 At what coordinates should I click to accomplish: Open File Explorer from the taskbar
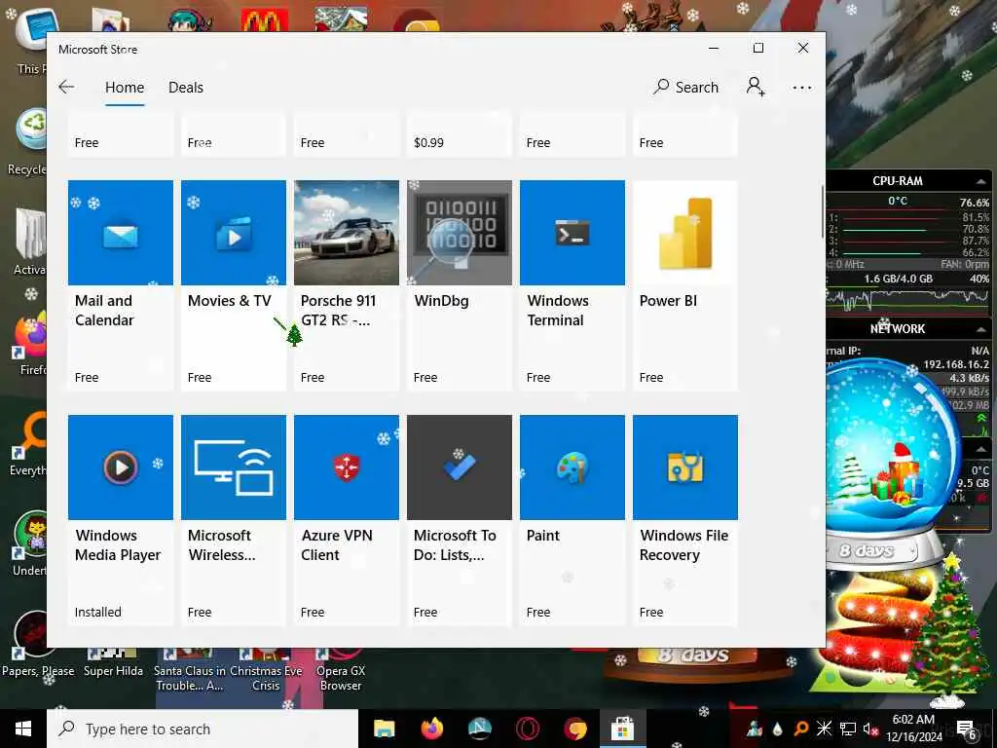click(384, 729)
